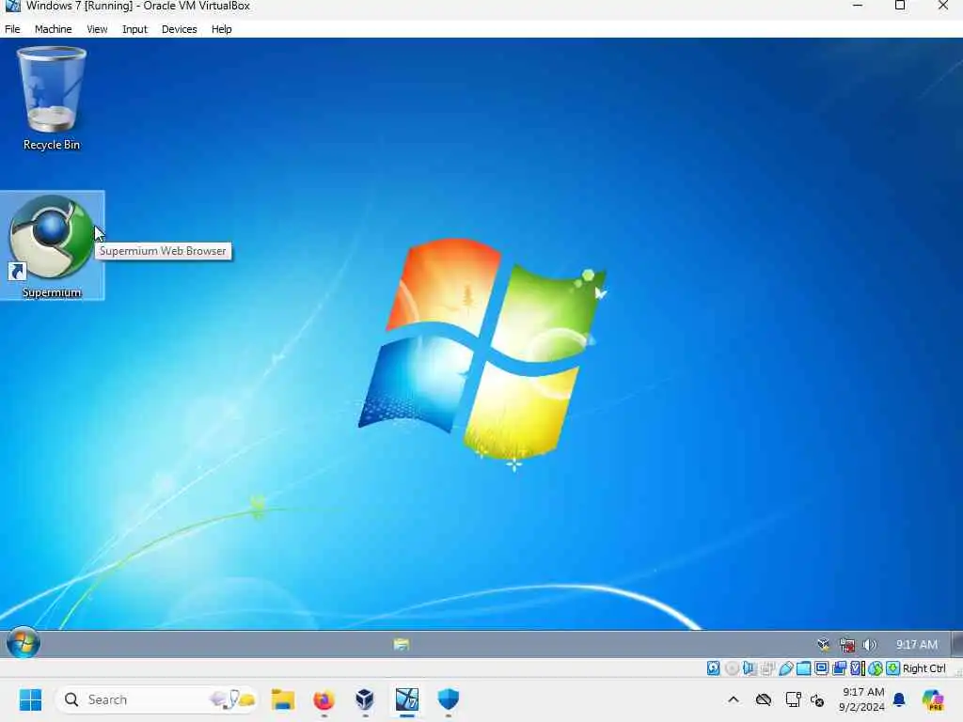
Task: Click the Windows 11 Search box
Action: point(157,699)
